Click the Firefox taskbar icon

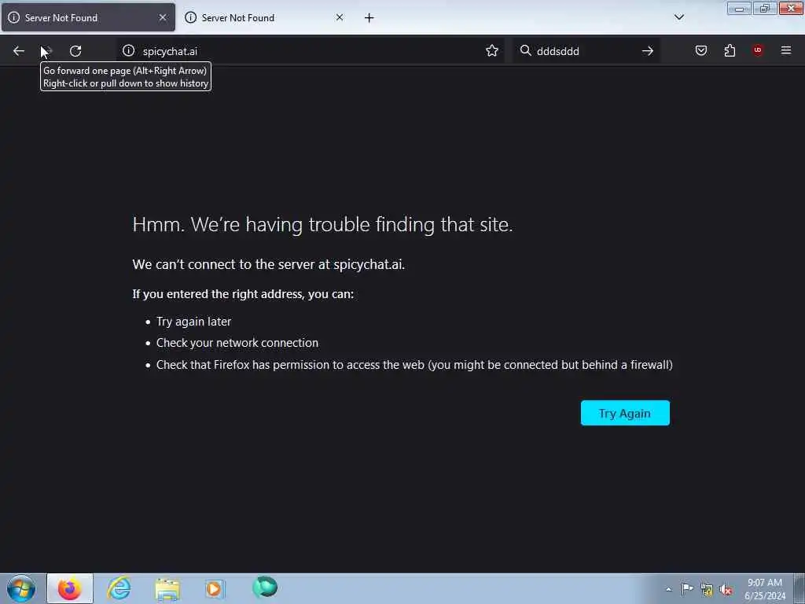click(x=70, y=588)
